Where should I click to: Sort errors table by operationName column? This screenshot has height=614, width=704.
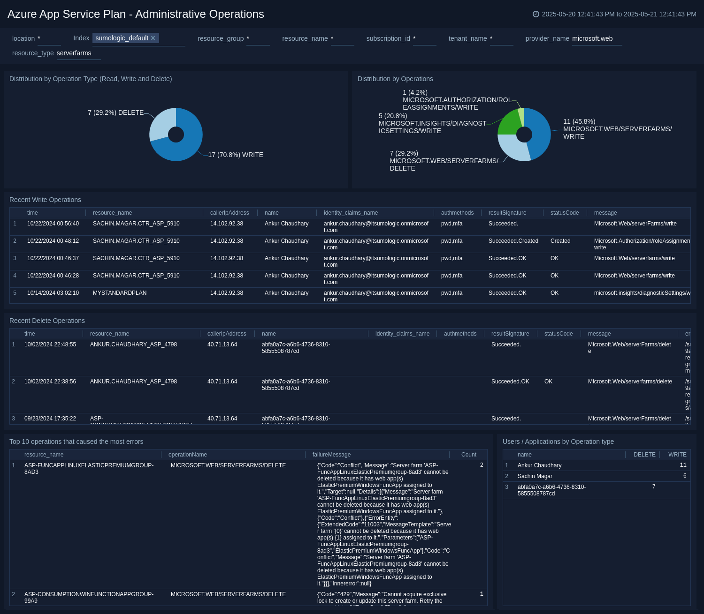point(188,455)
